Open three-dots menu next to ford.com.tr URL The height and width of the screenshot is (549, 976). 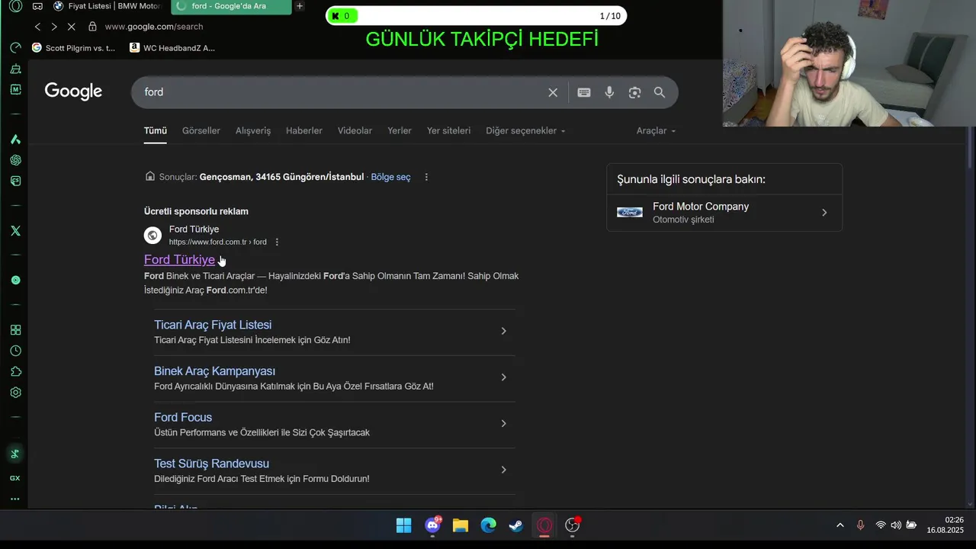[277, 242]
